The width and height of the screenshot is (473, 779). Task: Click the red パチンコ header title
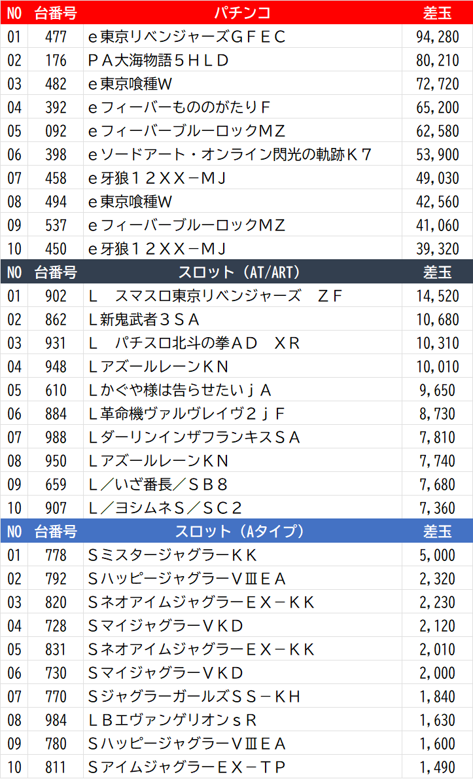point(242,12)
